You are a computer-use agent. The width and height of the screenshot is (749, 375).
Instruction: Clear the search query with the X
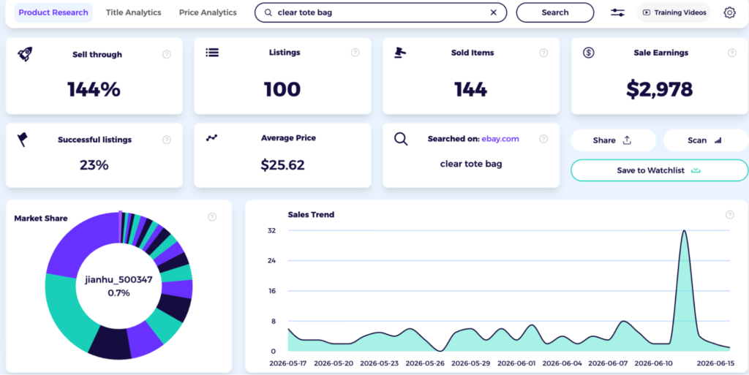(494, 12)
